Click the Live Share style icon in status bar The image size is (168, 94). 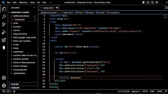(14, 91)
